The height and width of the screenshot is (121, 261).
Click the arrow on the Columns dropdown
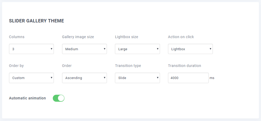(x=51, y=49)
